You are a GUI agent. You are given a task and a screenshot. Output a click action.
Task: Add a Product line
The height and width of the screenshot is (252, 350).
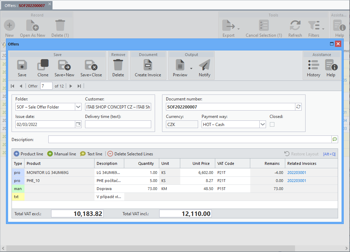[x=28, y=154]
